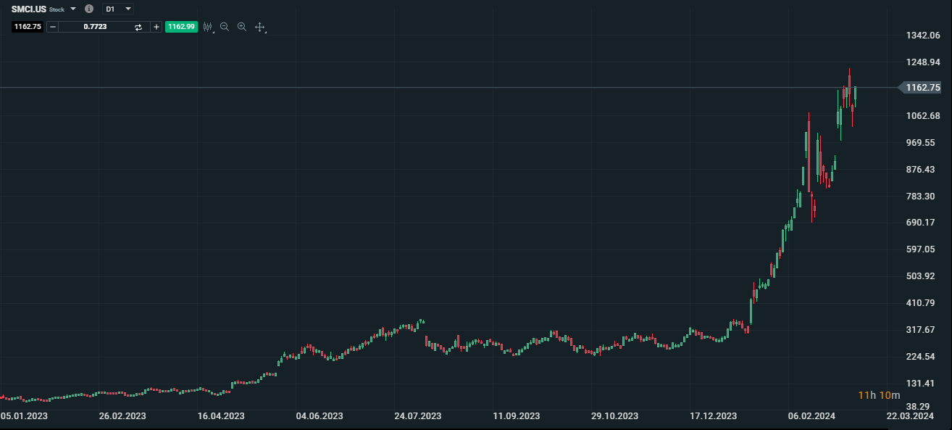The image size is (952, 430).
Task: Click the 1342.06 price axis label
Action: (923, 36)
